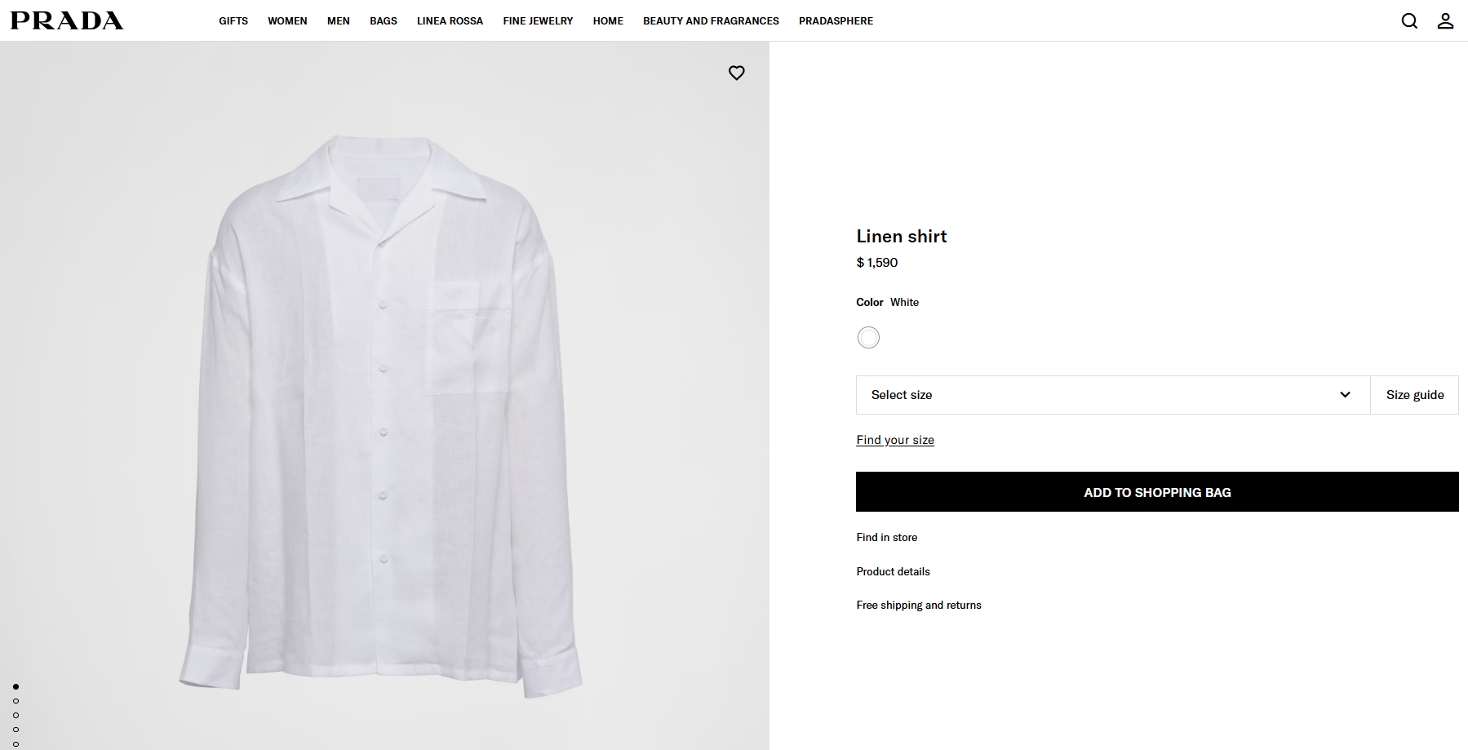Viewport: 1468px width, 750px height.
Task: Select the fourth image carousel dot
Action: [16, 730]
